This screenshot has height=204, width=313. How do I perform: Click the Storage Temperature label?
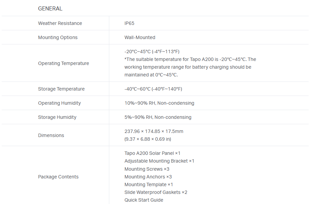click(x=61, y=89)
